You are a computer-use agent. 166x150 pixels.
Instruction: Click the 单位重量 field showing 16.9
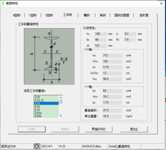[112, 116]
